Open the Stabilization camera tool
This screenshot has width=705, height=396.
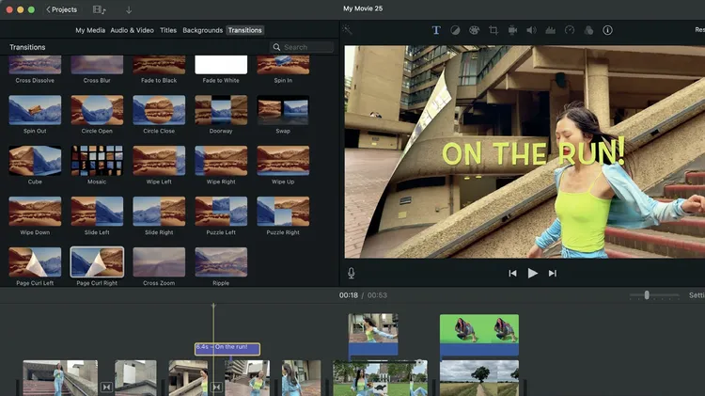point(512,30)
